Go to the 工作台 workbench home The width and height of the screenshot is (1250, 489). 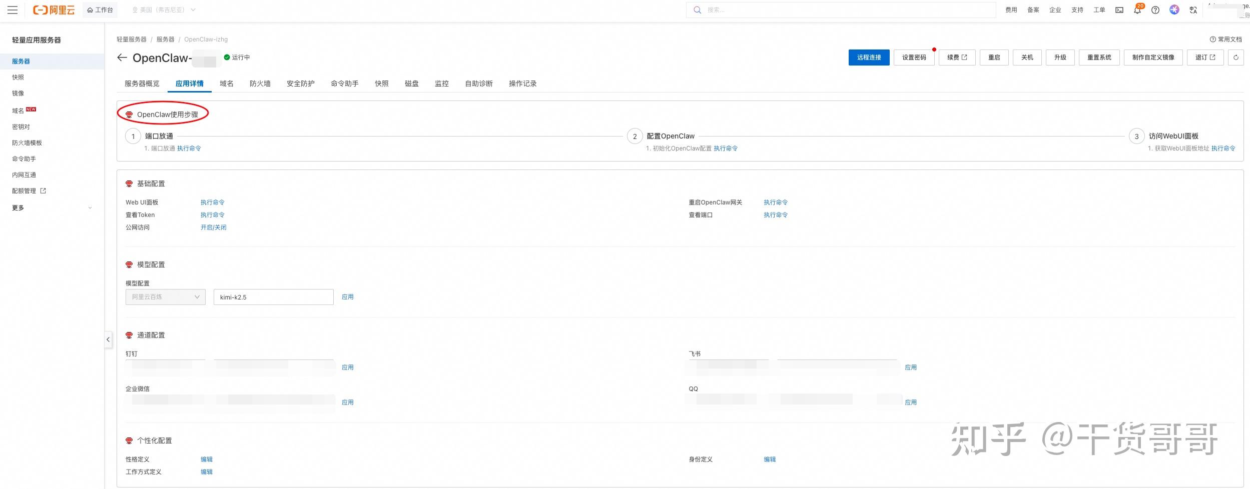click(x=100, y=10)
